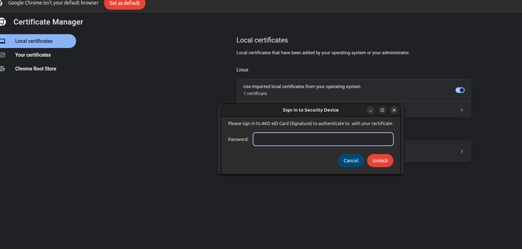Click the 'Use imported local certificates' row text

[x=301, y=87]
